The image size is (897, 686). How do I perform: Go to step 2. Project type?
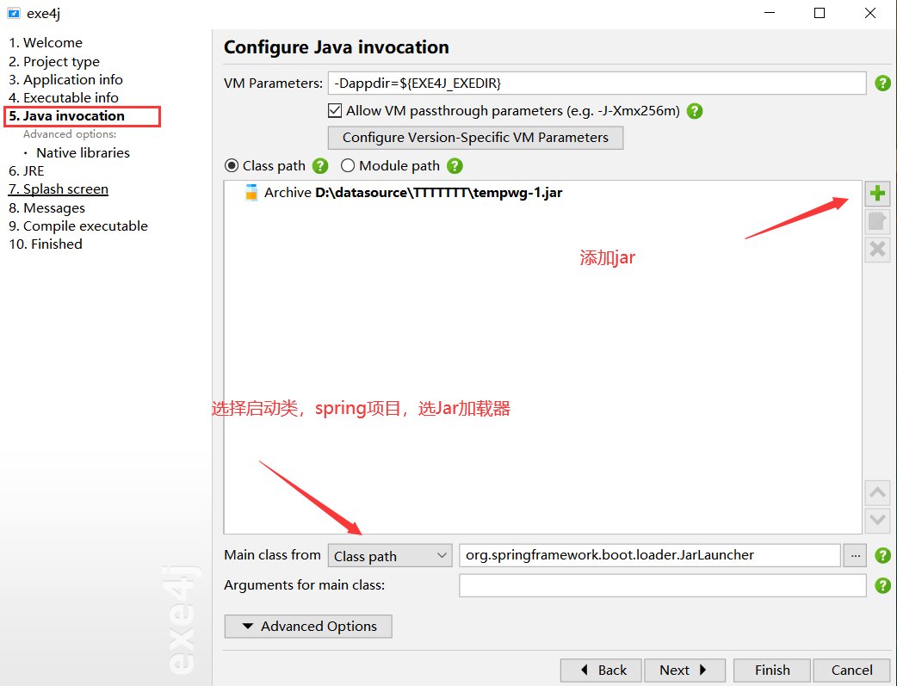click(x=54, y=61)
